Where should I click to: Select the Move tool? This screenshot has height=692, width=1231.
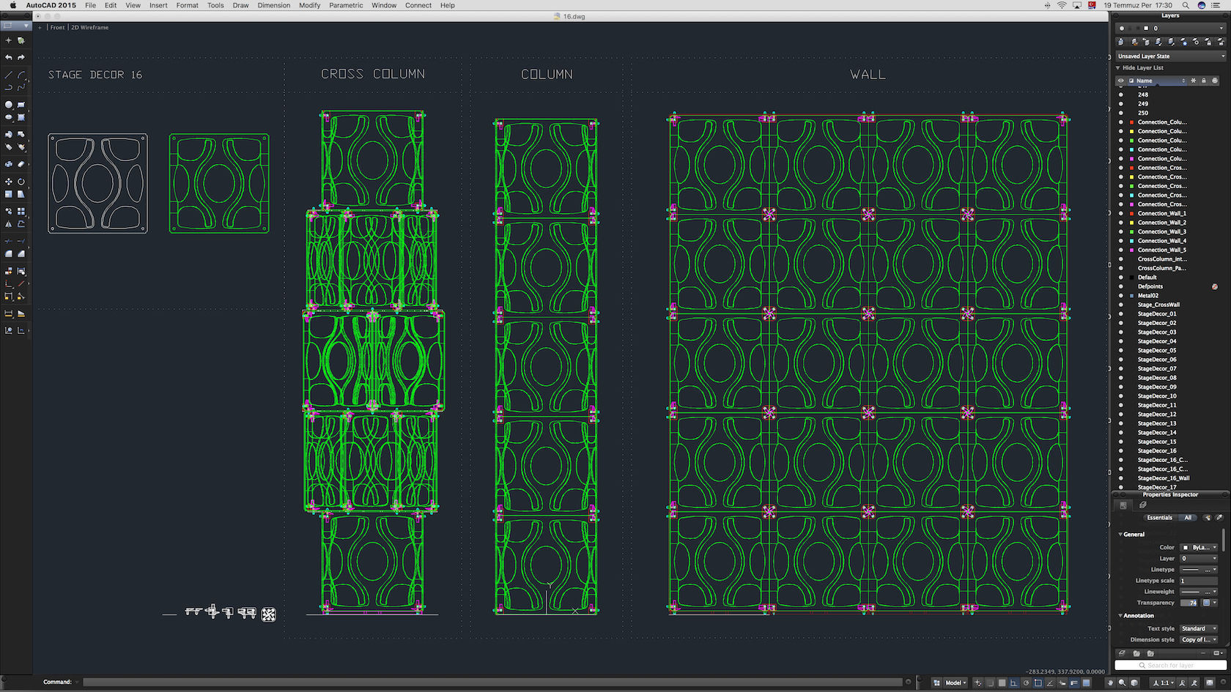[x=9, y=181]
